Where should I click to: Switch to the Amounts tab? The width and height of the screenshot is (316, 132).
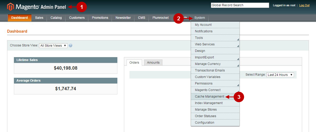coord(153,63)
